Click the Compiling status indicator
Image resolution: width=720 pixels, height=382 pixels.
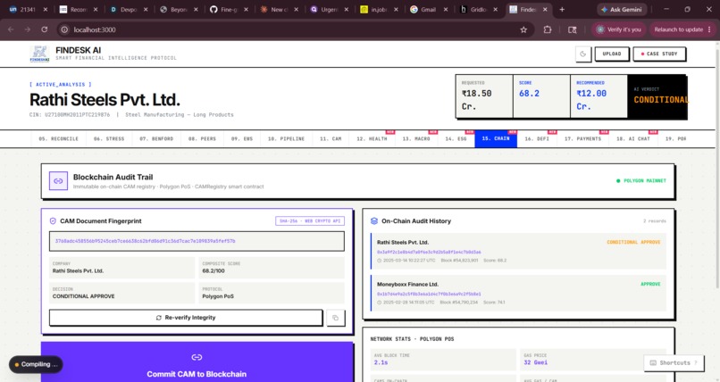[36, 364]
